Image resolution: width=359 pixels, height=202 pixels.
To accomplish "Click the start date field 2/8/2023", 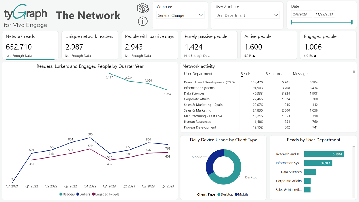I will click(x=302, y=14).
